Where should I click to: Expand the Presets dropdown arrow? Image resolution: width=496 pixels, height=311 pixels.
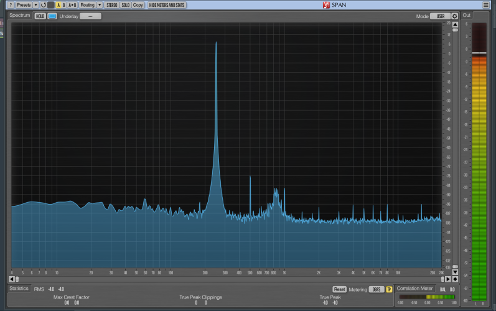(35, 5)
